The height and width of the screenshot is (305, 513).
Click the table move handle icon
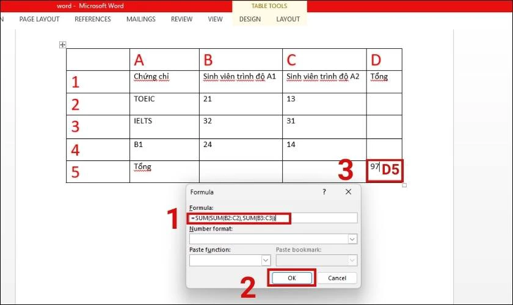point(62,45)
